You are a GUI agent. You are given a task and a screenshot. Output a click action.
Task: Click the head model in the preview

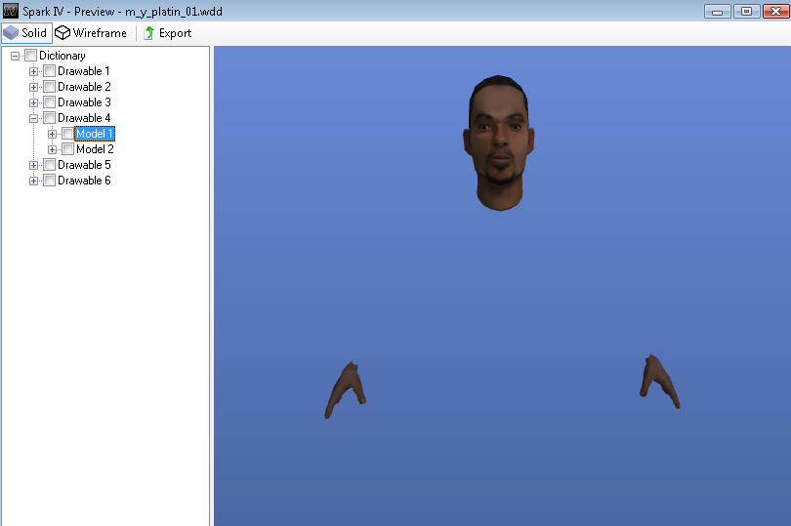[x=500, y=140]
